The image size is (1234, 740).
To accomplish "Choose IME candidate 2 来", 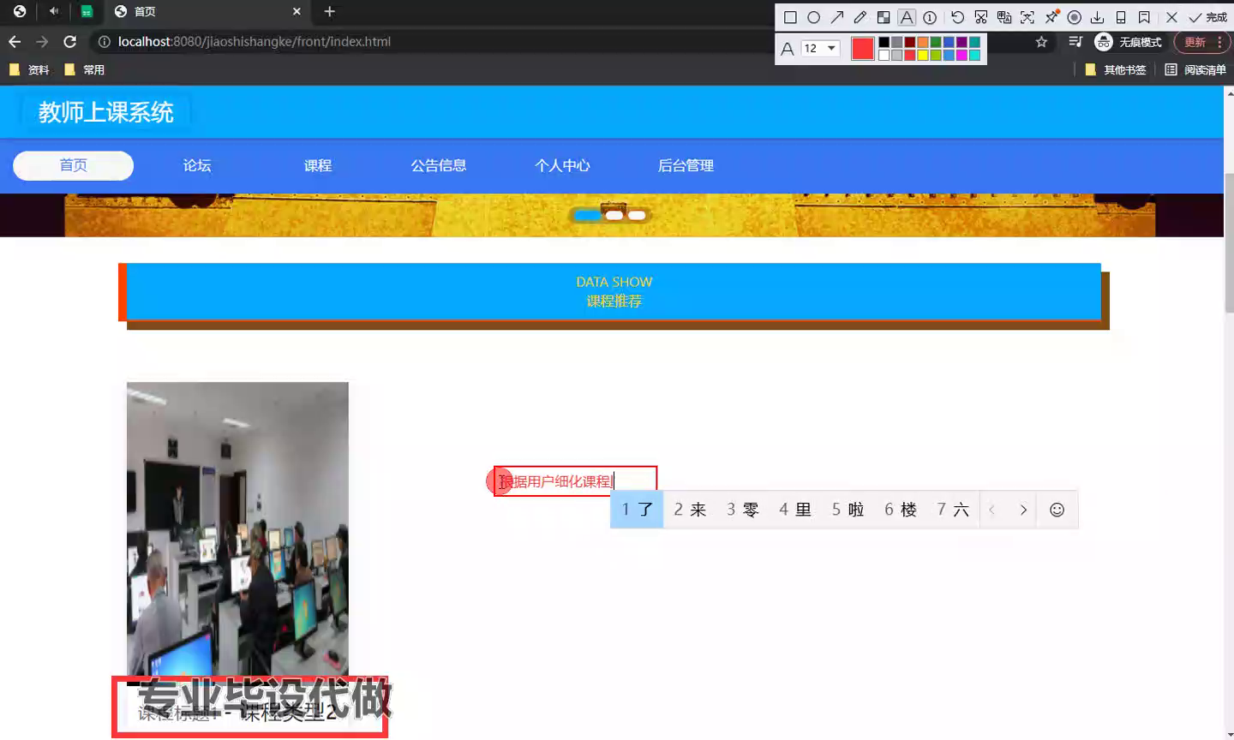I will (690, 510).
